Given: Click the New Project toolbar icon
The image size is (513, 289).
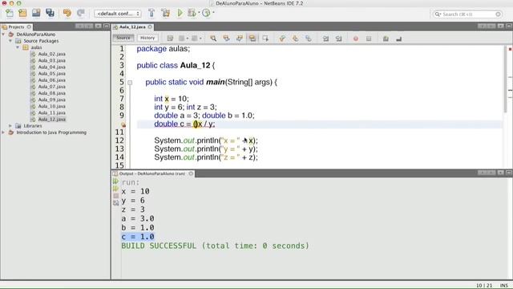Looking at the screenshot, I should (x=22, y=13).
